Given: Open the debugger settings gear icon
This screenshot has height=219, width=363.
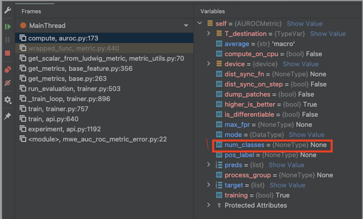Looking at the screenshot, I should (7, 99).
